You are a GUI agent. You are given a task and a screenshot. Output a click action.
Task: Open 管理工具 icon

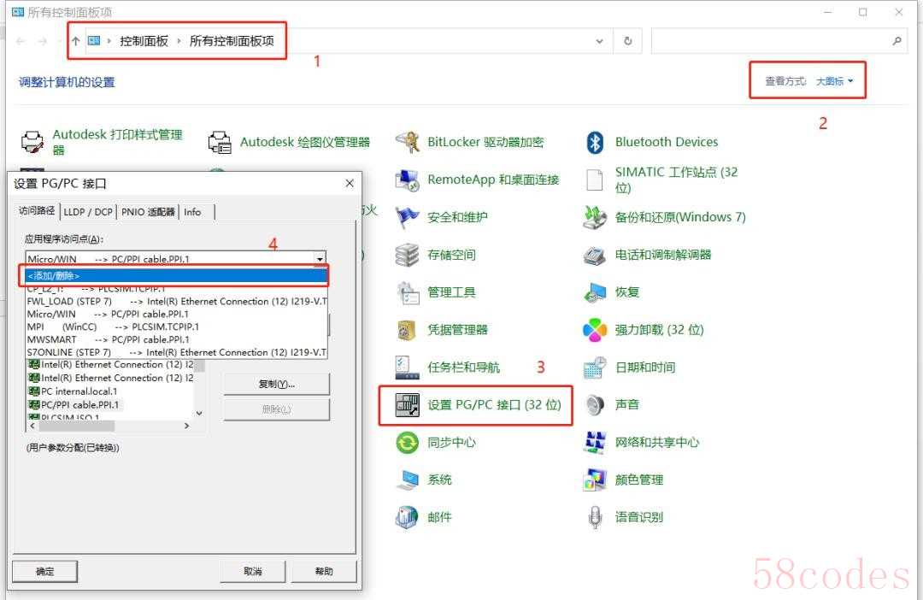(x=407, y=292)
